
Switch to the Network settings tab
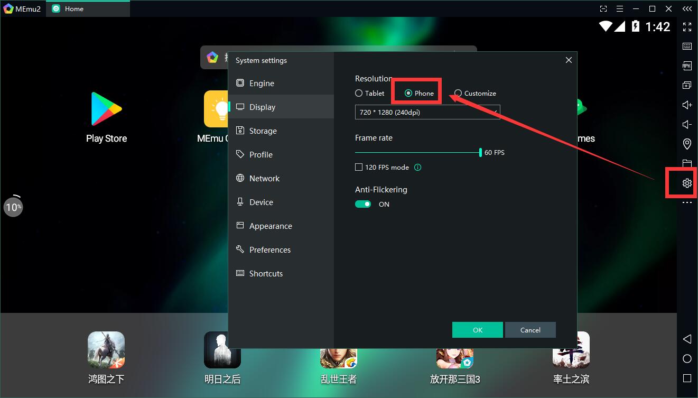(264, 178)
